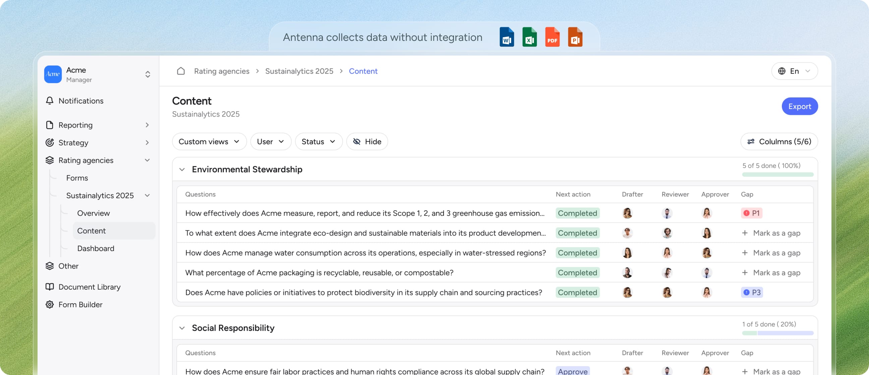Screen dimensions: 869x375
Task: Select Overview in the sidebar
Action: point(93,213)
